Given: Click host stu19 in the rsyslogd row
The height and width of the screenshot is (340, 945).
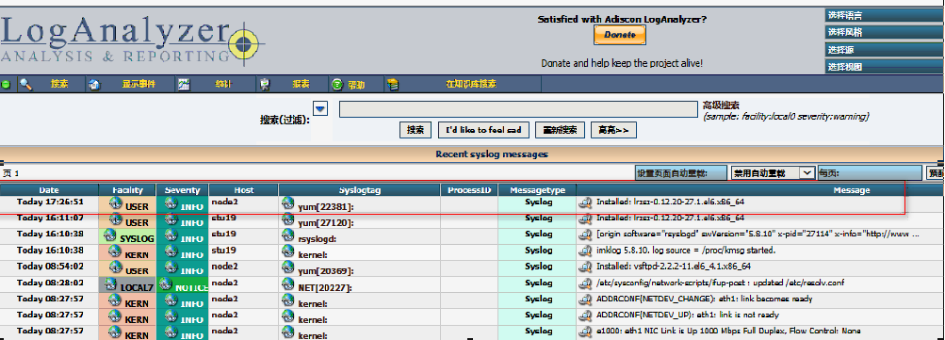Looking at the screenshot, I should [x=223, y=234].
